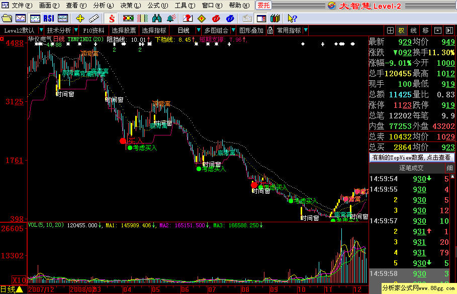457x294 pixels.
Task: Click the crosshair grid icon in chart bar
Action: tap(390, 30)
